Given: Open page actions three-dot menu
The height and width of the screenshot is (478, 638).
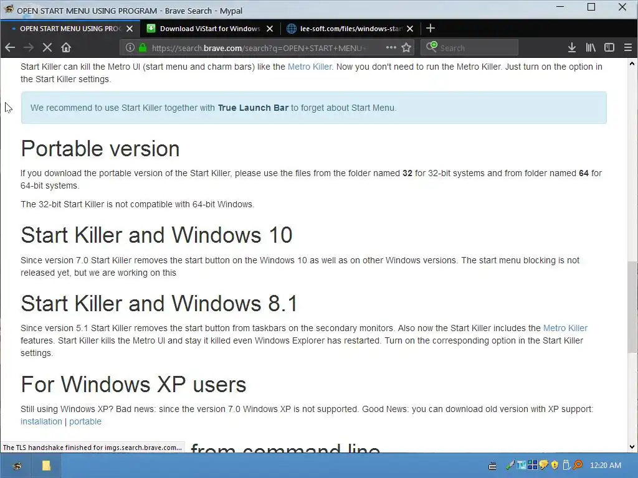Looking at the screenshot, I should [x=391, y=47].
